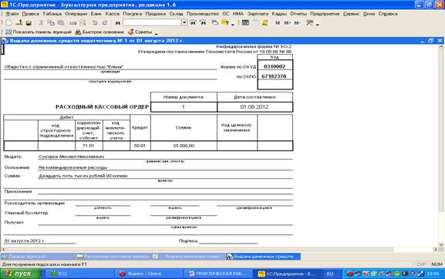
Task: Open the Касса menu
Action: click(x=113, y=14)
